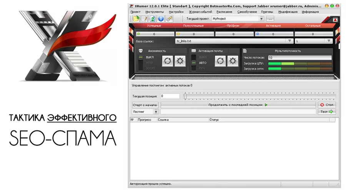The width and height of the screenshot is (346, 193).
Task: Open the gear settings in Активация почты
Action: (x=233, y=61)
